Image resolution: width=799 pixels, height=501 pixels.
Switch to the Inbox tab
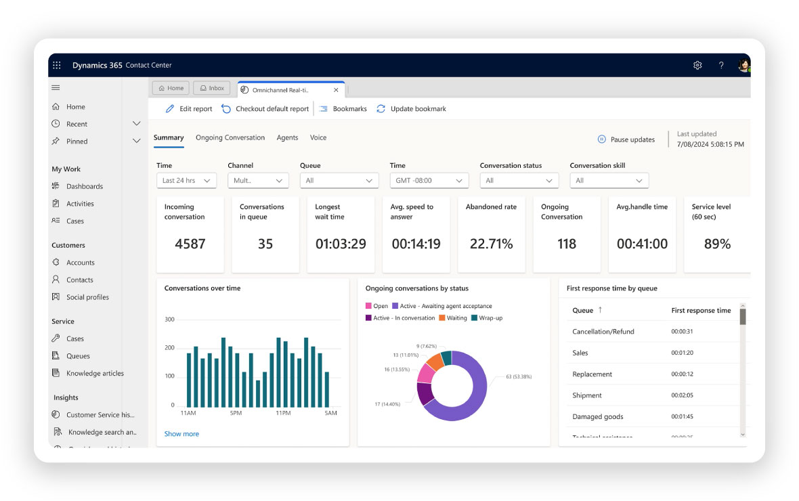click(212, 88)
